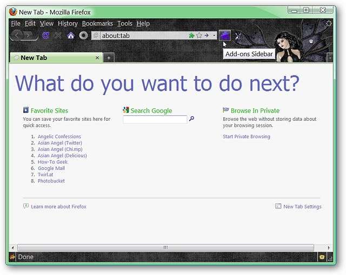This screenshot has width=346, height=275.
Task: Open the How-To Geek link
Action: click(53, 162)
